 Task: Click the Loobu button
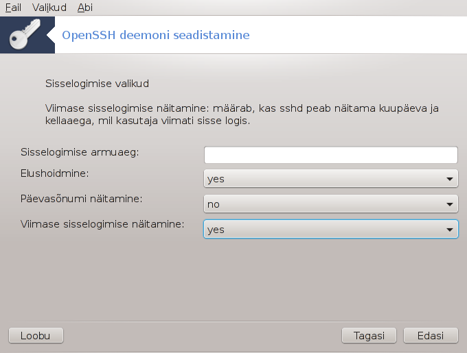point(36,335)
